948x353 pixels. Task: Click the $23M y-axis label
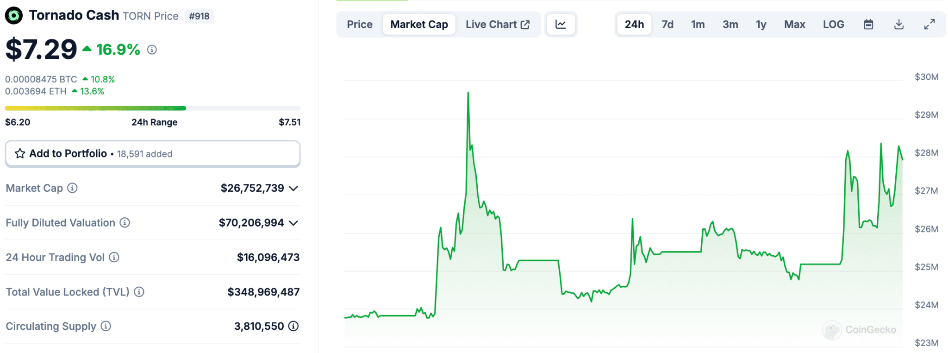pos(927,343)
